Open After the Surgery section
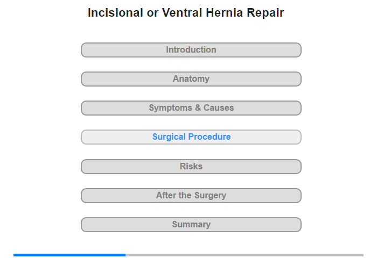 [191, 196]
